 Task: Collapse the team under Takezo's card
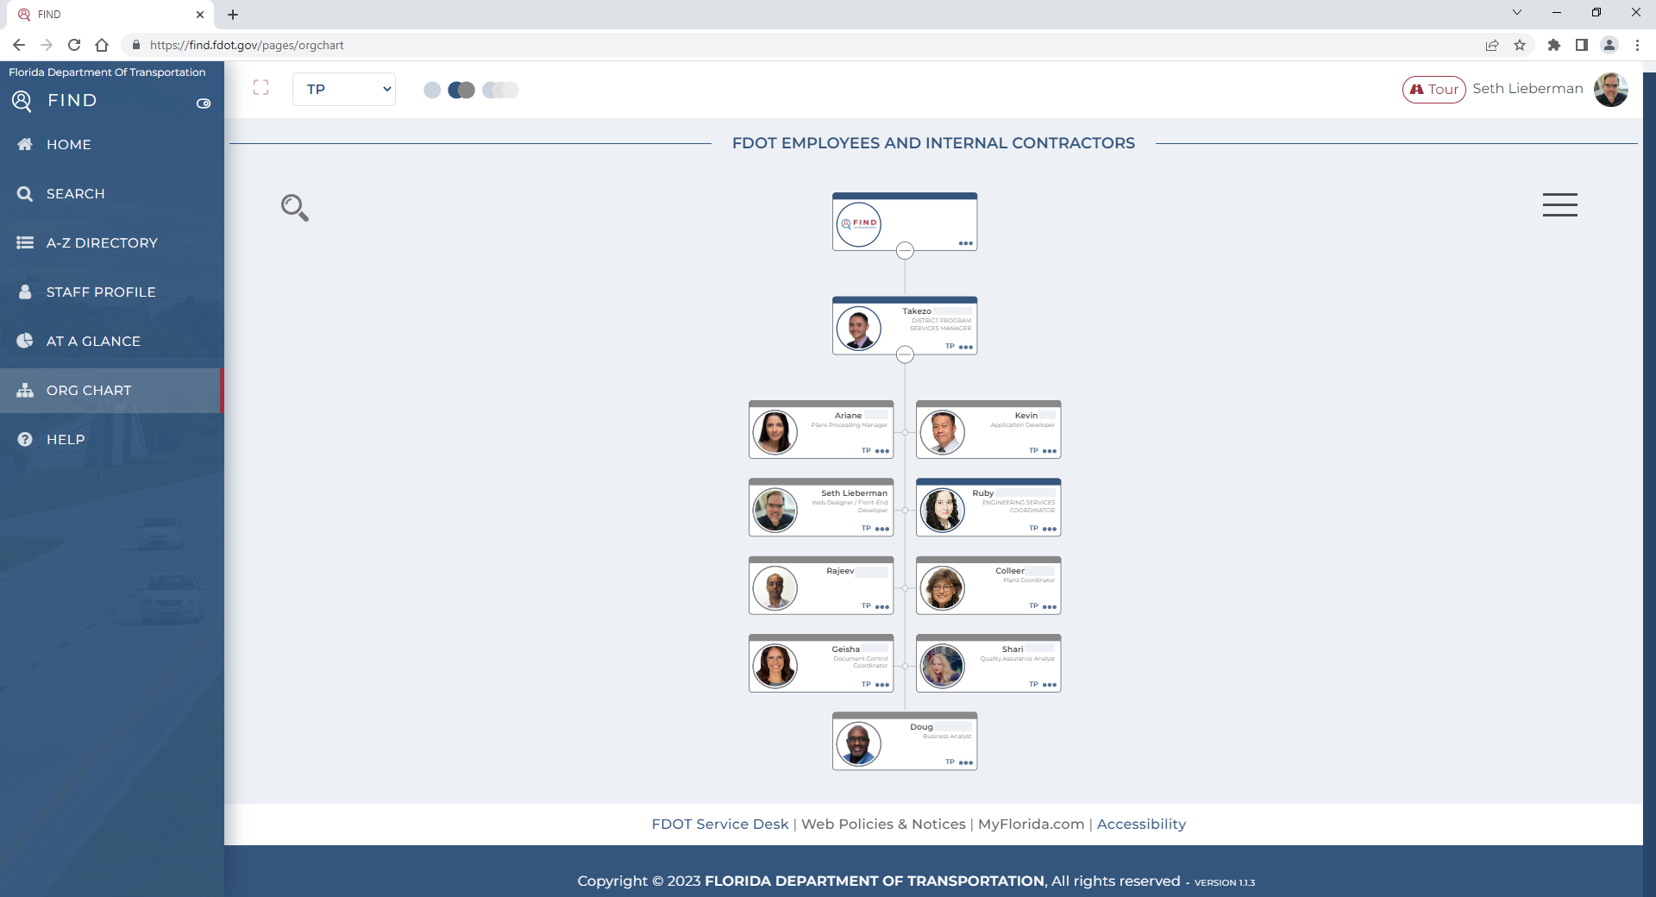point(905,354)
